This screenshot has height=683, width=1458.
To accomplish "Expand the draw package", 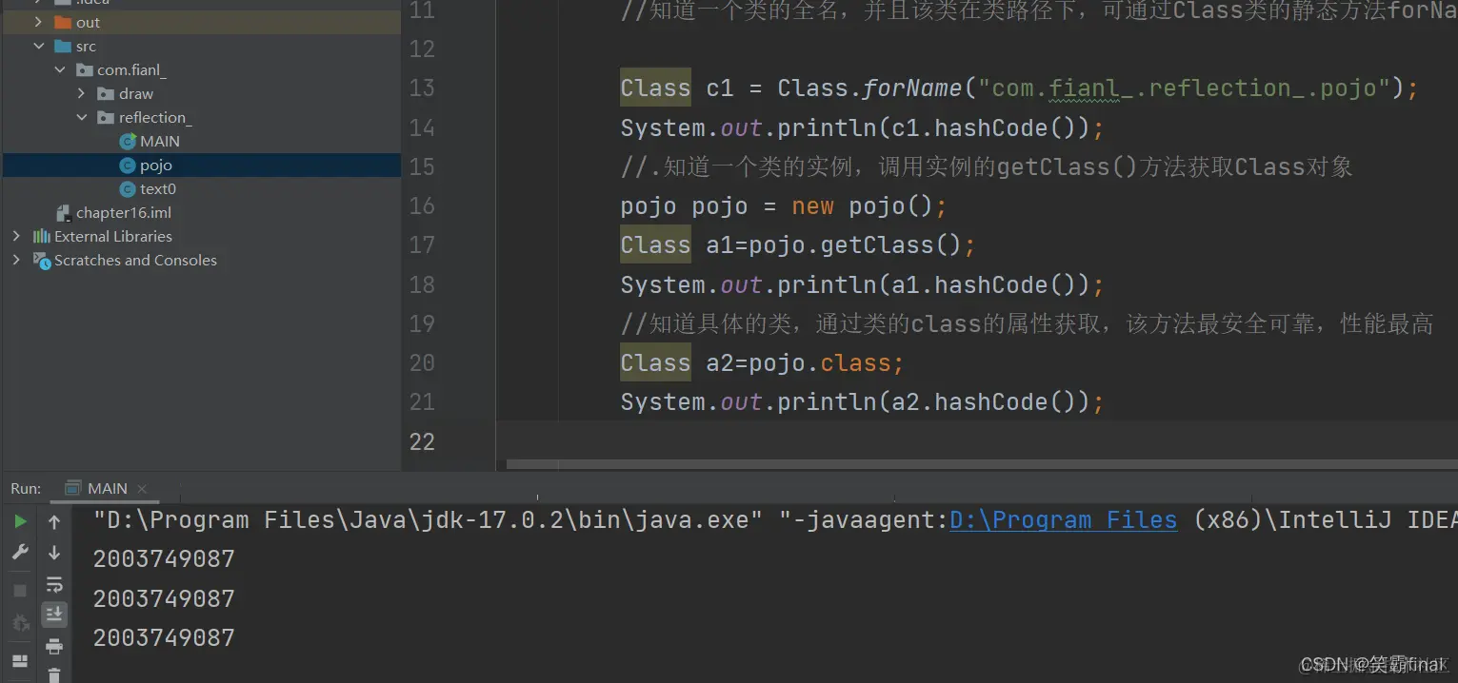I will [x=81, y=93].
